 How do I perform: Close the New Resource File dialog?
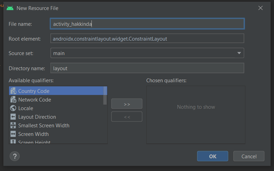261,8
